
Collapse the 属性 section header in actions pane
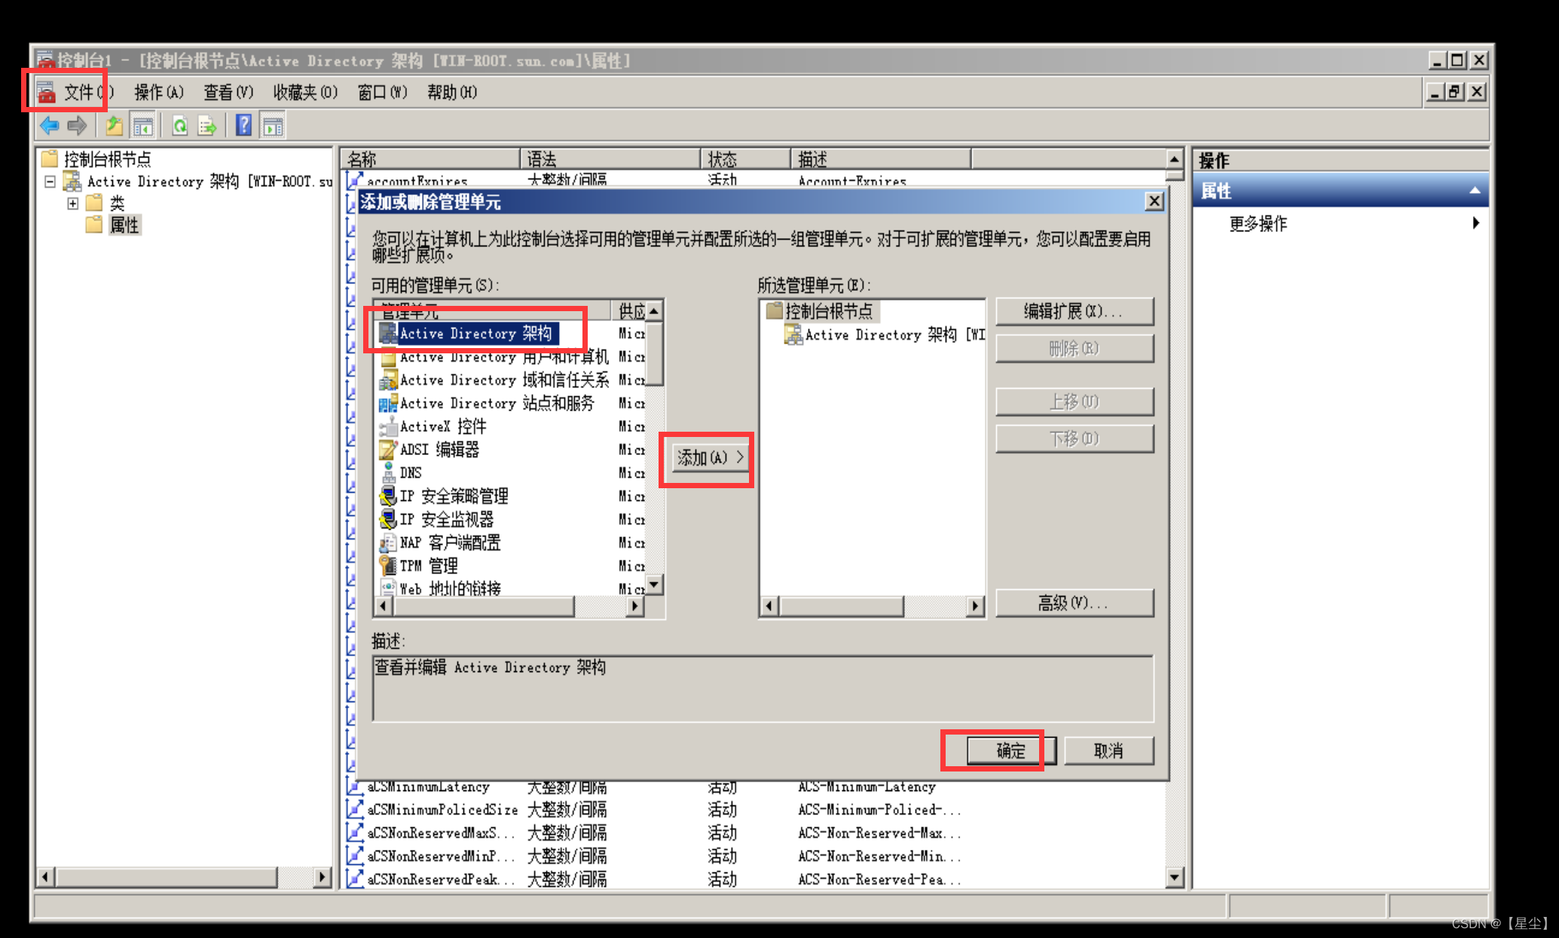[x=1474, y=191]
